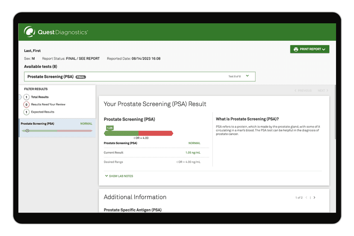
Task: Click the printer icon in Print Report
Action: click(296, 49)
